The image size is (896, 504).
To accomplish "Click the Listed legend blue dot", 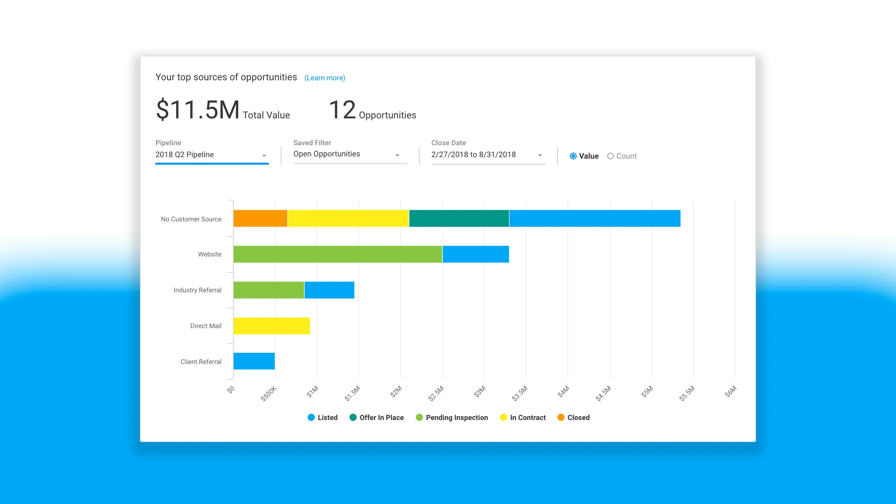I will coord(311,417).
